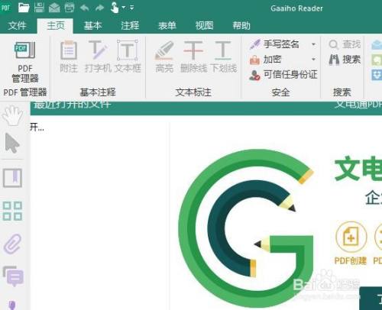Click the Save disk icon
This screenshot has width=382, height=310.
tap(39, 8)
